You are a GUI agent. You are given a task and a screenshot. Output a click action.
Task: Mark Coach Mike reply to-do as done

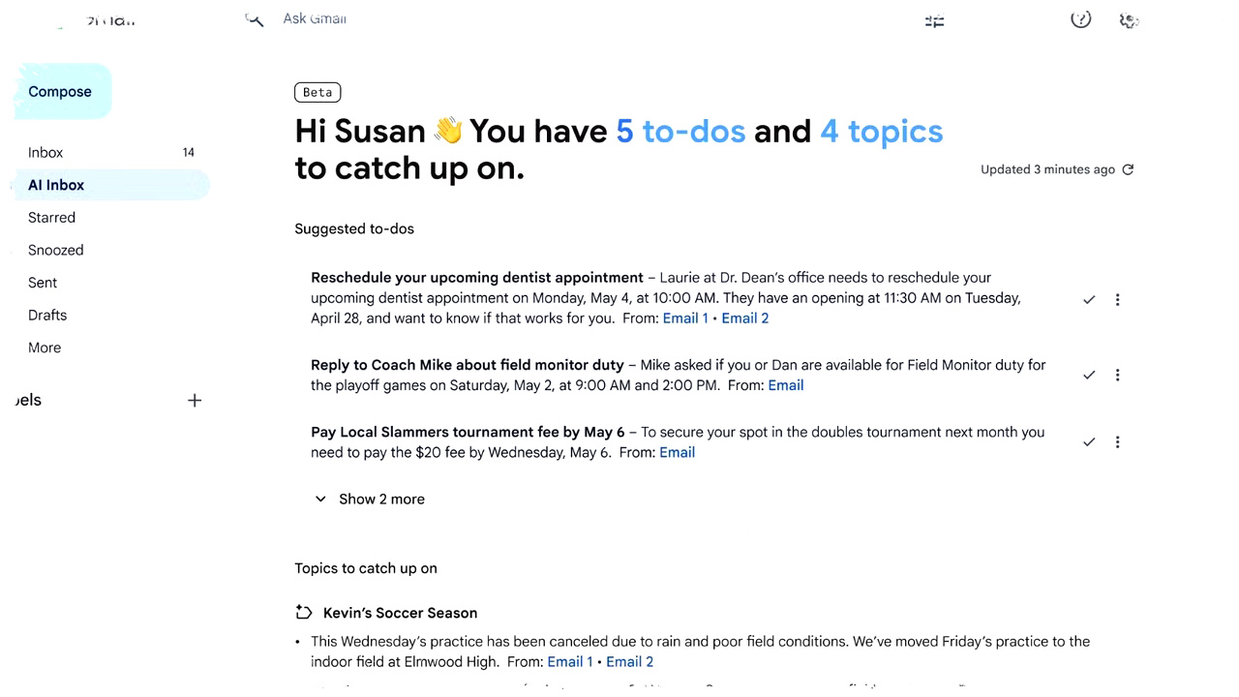pos(1089,375)
